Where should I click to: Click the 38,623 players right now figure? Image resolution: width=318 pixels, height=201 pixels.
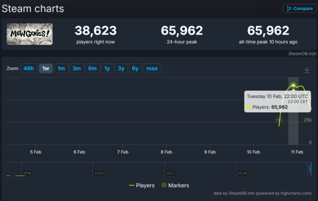[x=95, y=31]
